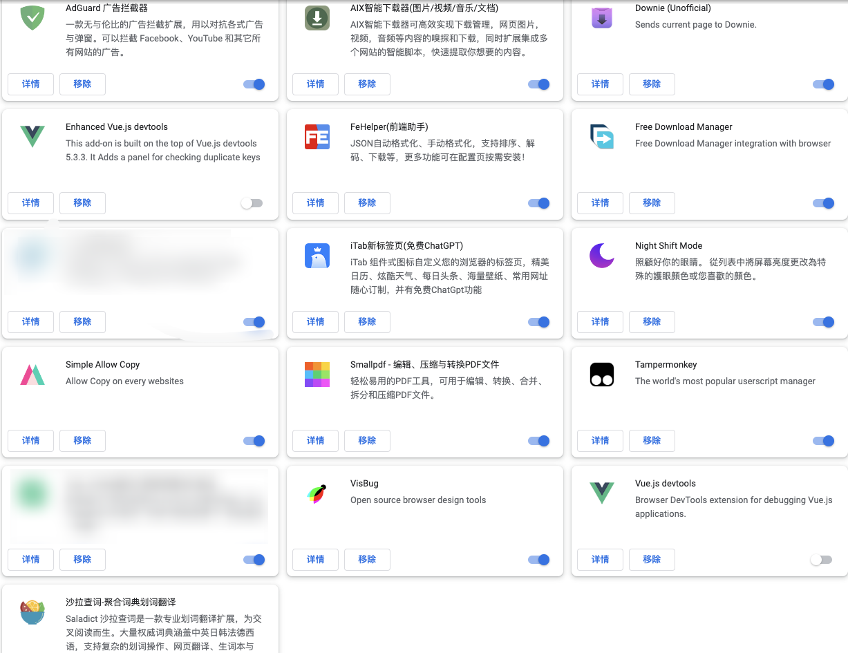Disable the Free Download Manager toggle
The height and width of the screenshot is (653, 848).
pos(824,203)
